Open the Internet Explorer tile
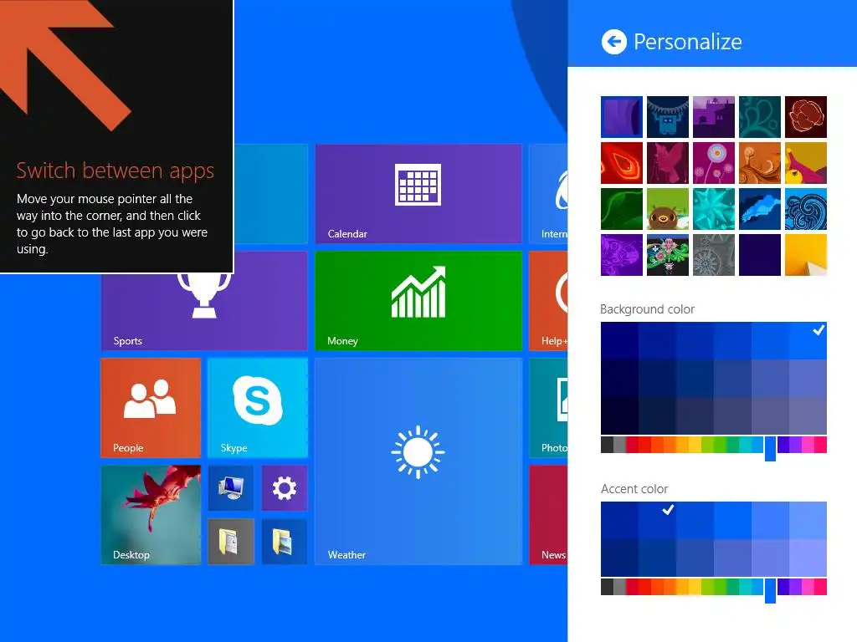 (549, 193)
